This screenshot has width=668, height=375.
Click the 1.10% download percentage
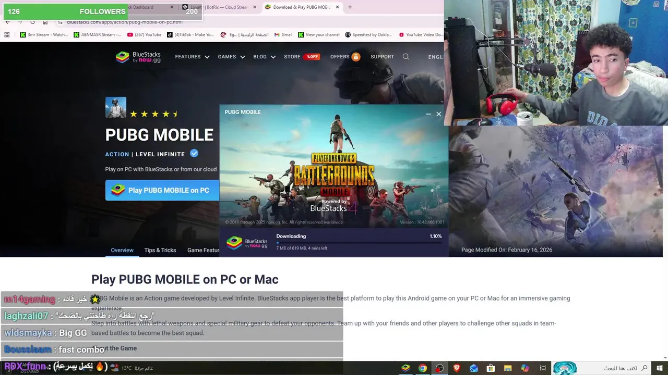point(435,236)
